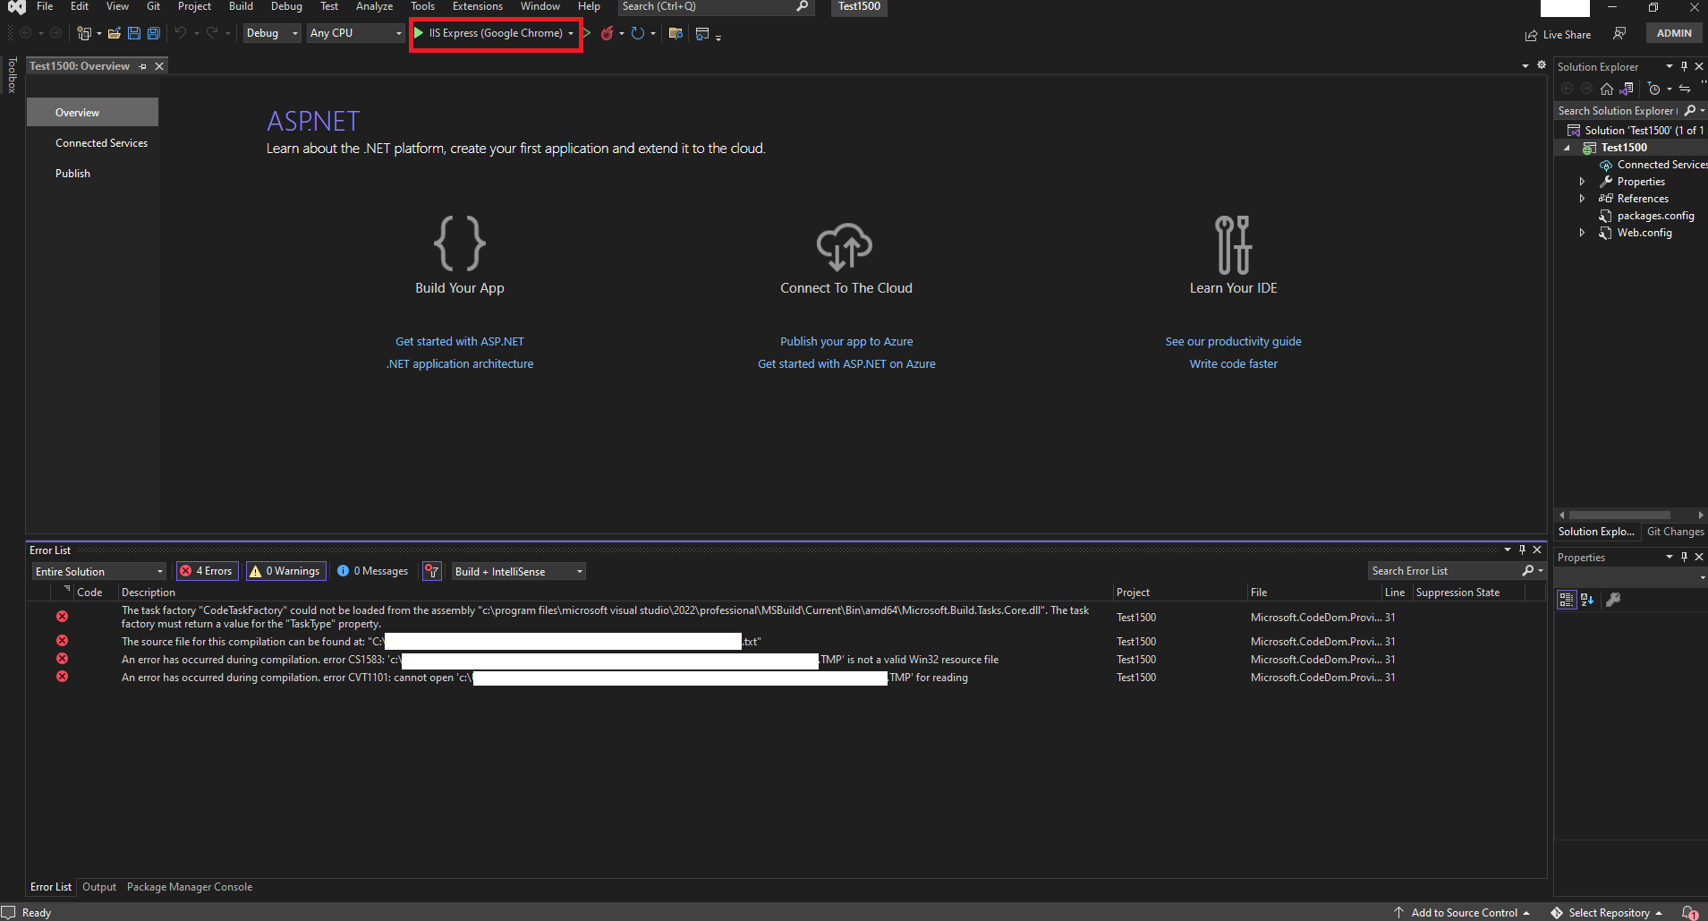Save the current file with Save icon
This screenshot has height=921, width=1708.
(134, 33)
